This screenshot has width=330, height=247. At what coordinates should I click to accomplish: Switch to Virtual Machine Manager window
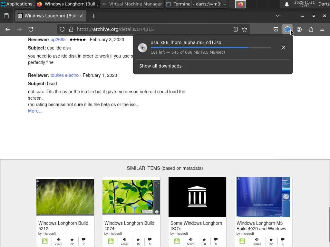[132, 4]
